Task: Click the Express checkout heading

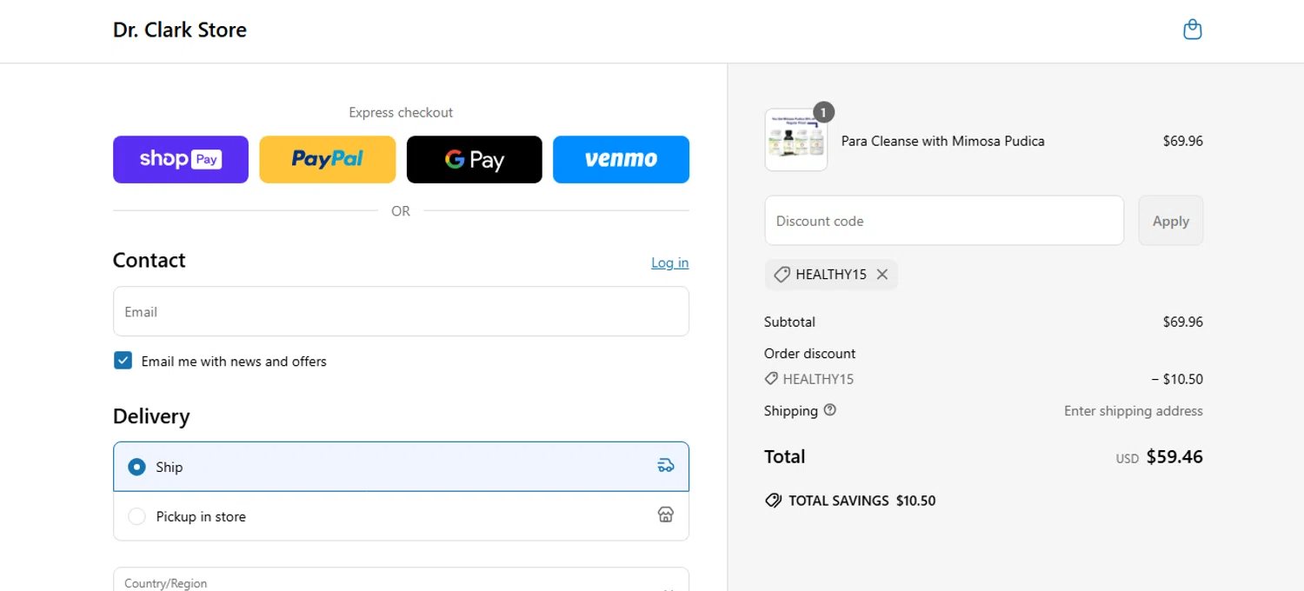Action: 401,112
